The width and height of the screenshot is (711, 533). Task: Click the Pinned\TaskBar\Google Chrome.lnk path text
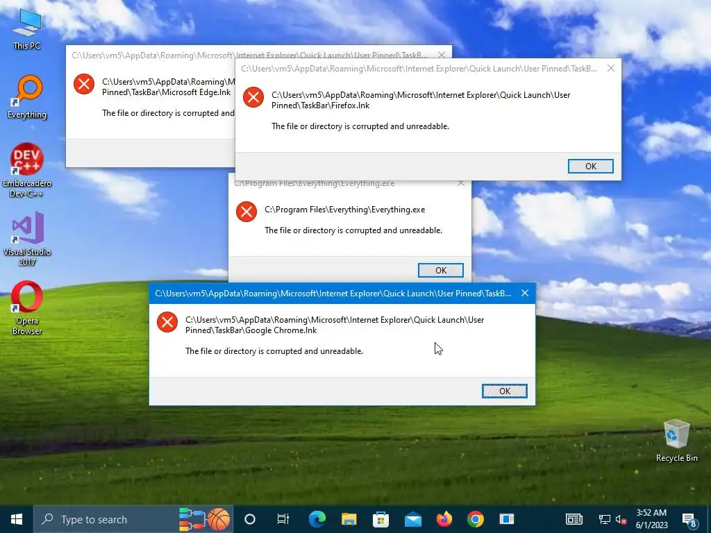pyautogui.click(x=251, y=330)
